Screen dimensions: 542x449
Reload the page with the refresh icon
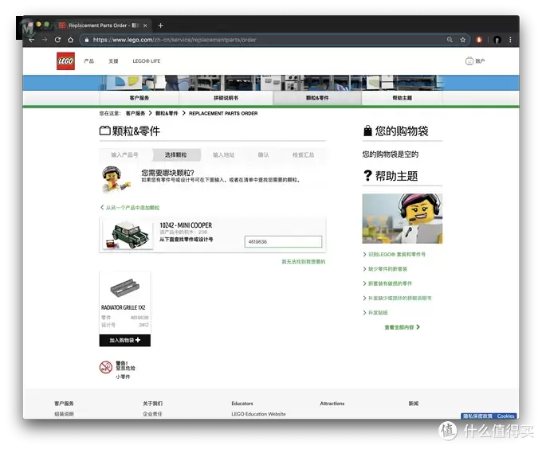(x=57, y=40)
